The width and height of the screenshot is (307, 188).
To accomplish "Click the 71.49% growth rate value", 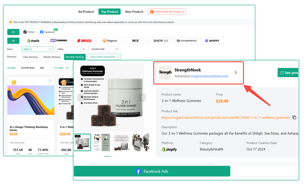I will [43, 150].
